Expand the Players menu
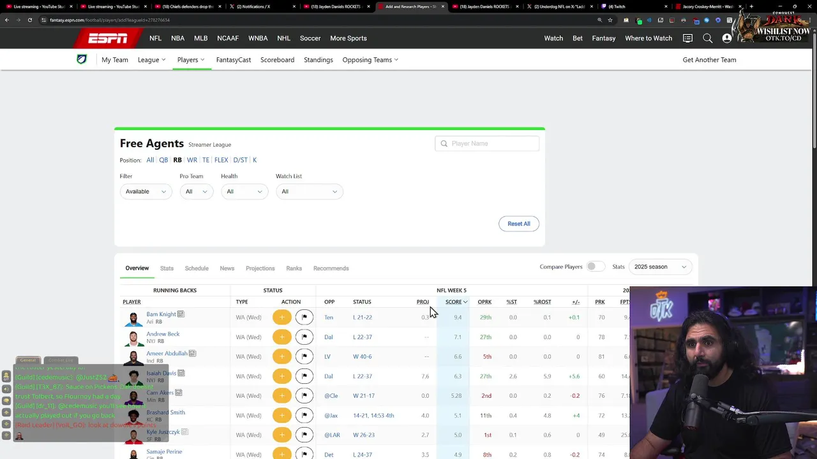The height and width of the screenshot is (459, 817). [x=191, y=60]
